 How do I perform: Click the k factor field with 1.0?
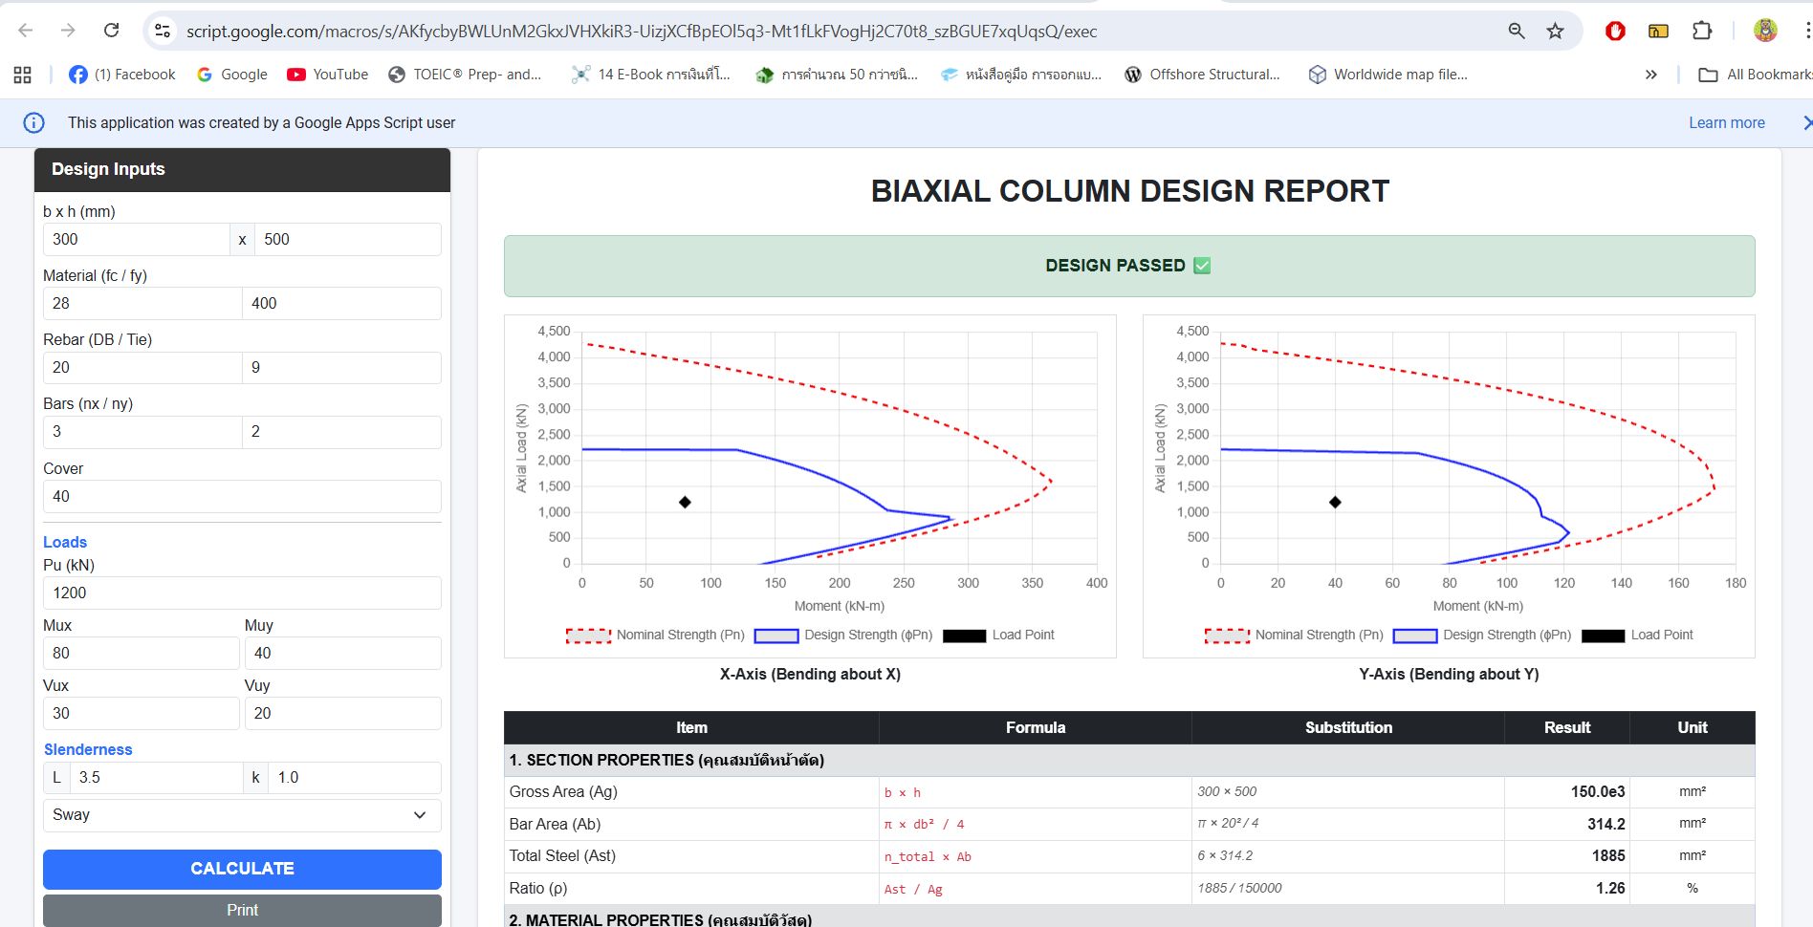point(355,778)
